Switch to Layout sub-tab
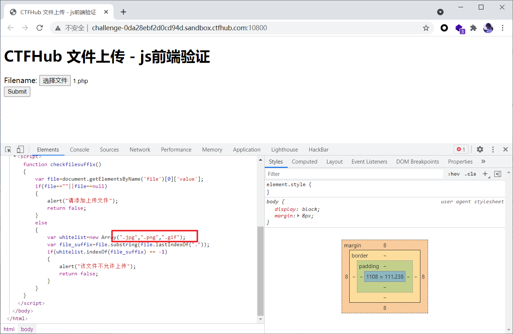Screen dimensions: 513x334 334,162
